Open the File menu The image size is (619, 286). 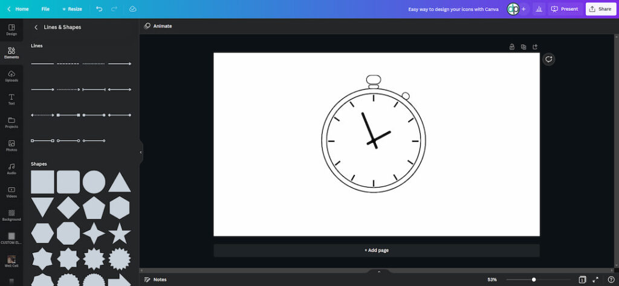point(45,8)
